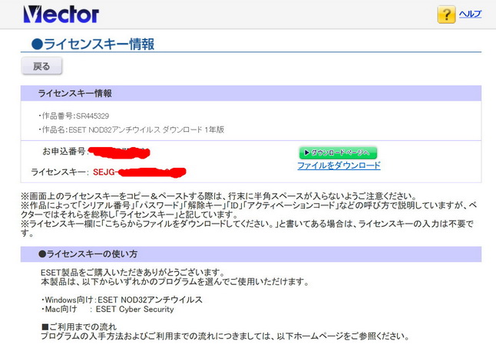Click the 作品名 ESET NOD32 product name line
The image size is (496, 344).
pos(131,129)
